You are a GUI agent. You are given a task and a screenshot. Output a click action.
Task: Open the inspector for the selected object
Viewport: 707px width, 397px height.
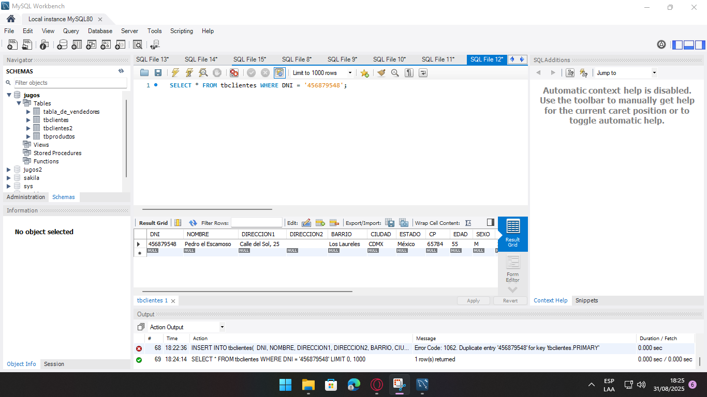tap(45, 45)
